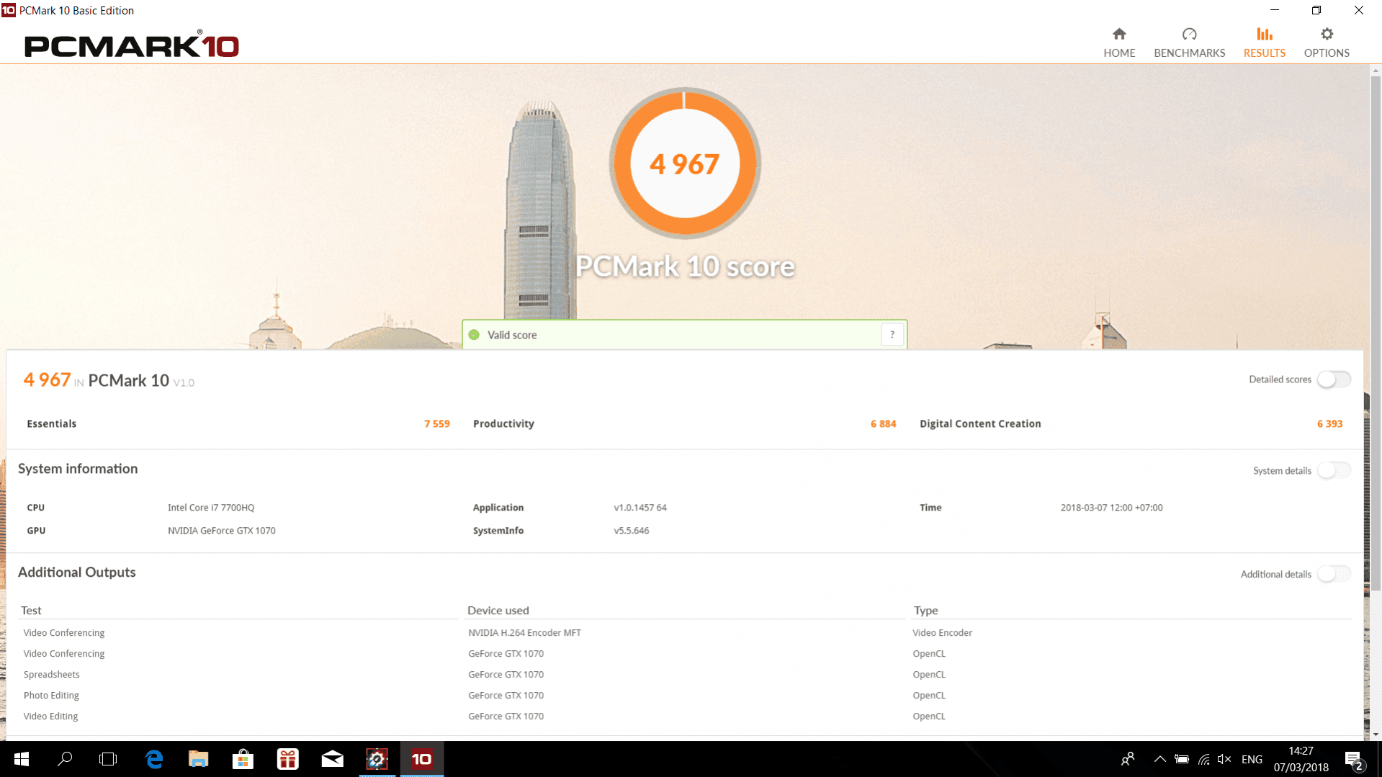Click the vertical scrollbar thumb
The height and width of the screenshot is (777, 1382).
point(1376,335)
